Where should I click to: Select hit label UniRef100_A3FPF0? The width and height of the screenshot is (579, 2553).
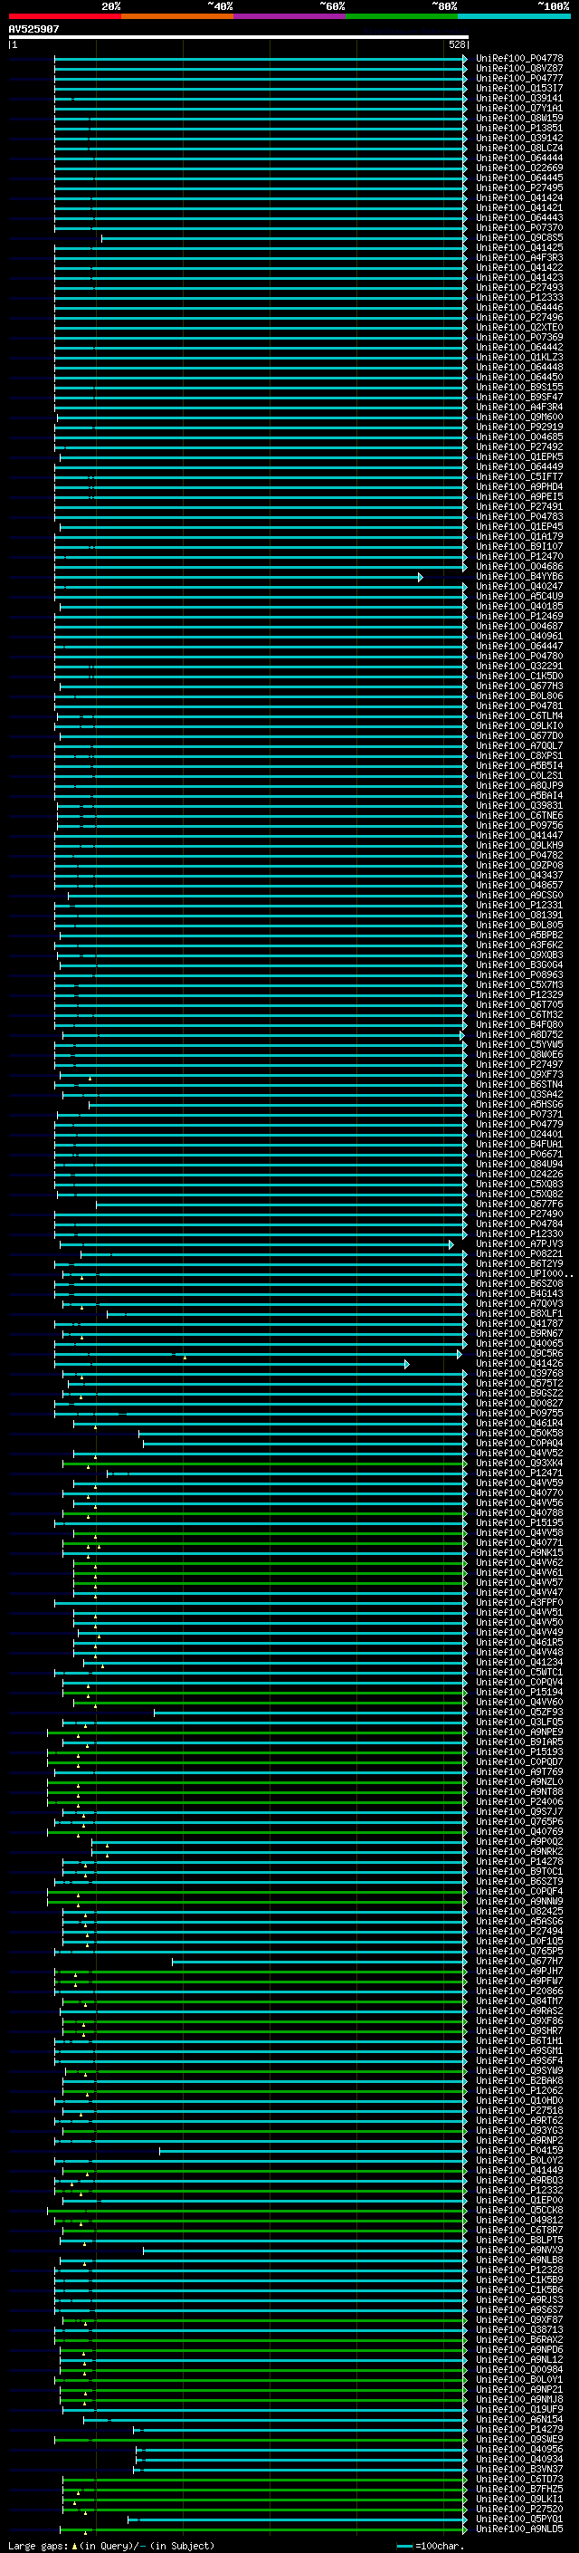pos(518,1601)
